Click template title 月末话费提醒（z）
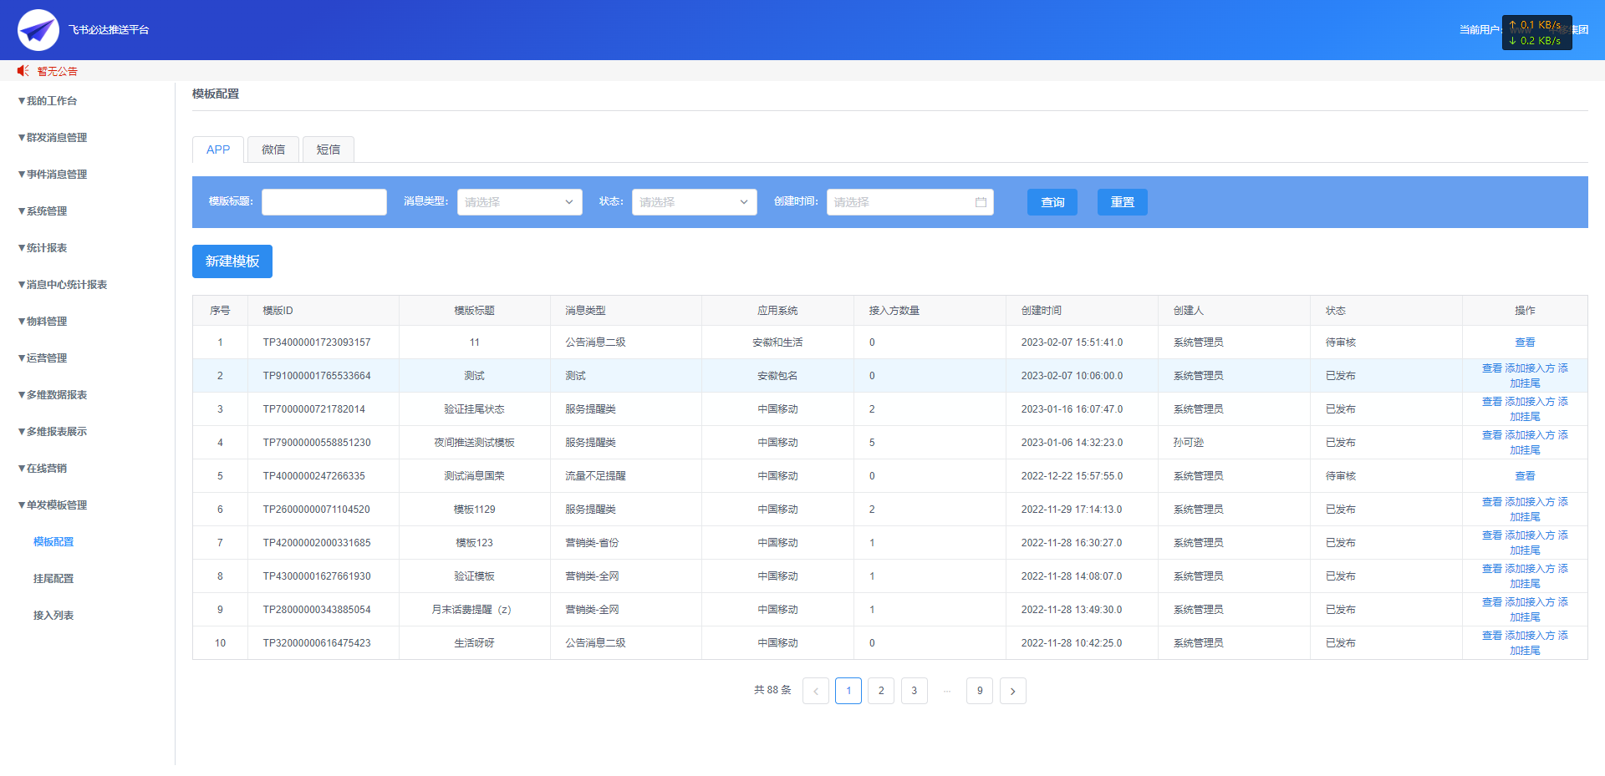The image size is (1605, 776). [x=474, y=610]
